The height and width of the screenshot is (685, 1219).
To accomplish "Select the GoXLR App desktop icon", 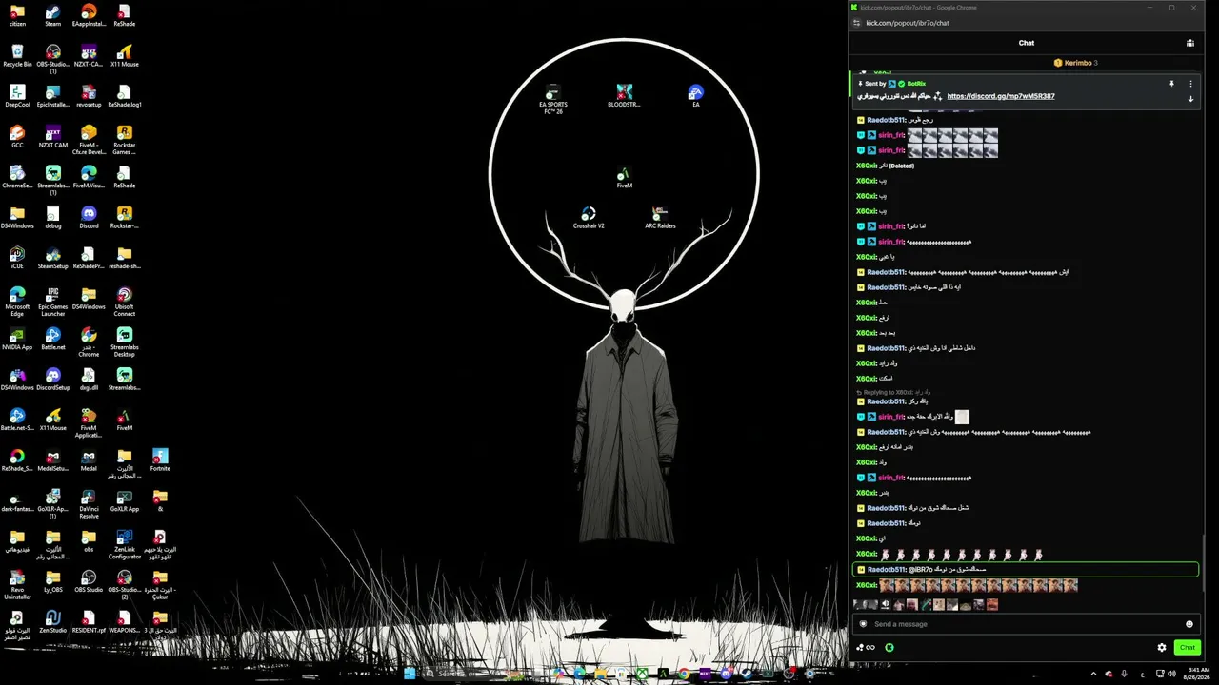I will pyautogui.click(x=124, y=500).
